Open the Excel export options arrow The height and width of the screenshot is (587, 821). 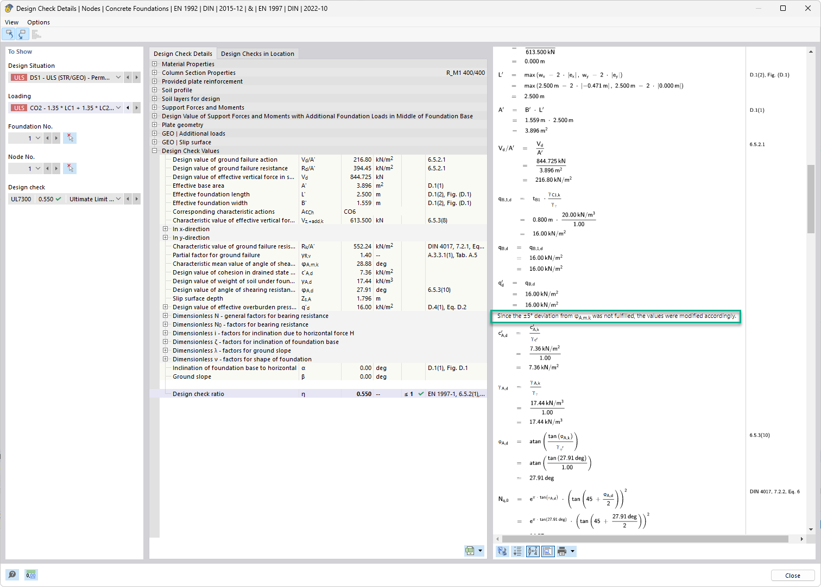(480, 551)
